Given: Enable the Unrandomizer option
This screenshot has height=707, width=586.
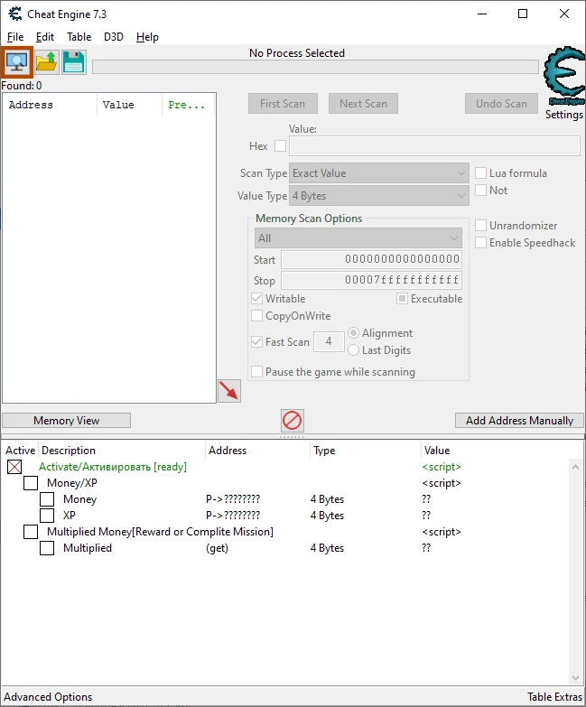Looking at the screenshot, I should [x=481, y=226].
